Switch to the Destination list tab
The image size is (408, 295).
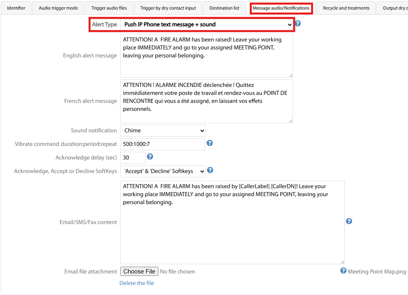pyautogui.click(x=224, y=8)
